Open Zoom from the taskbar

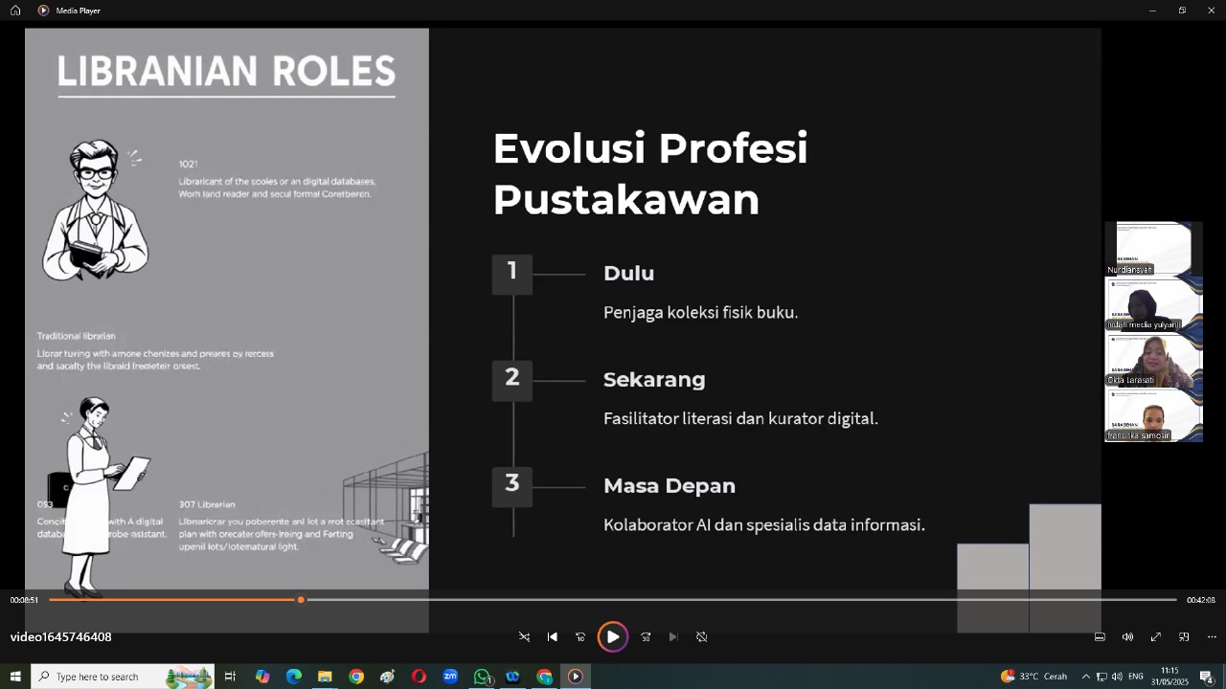450,677
